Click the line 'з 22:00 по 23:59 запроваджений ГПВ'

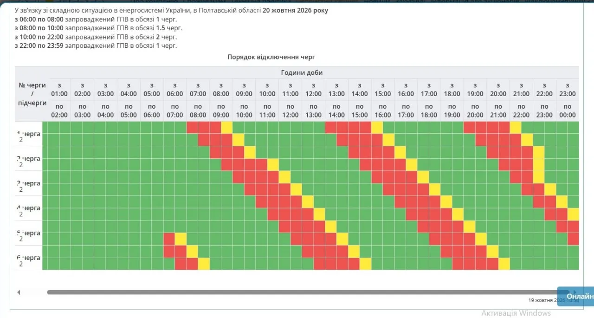[96, 45]
